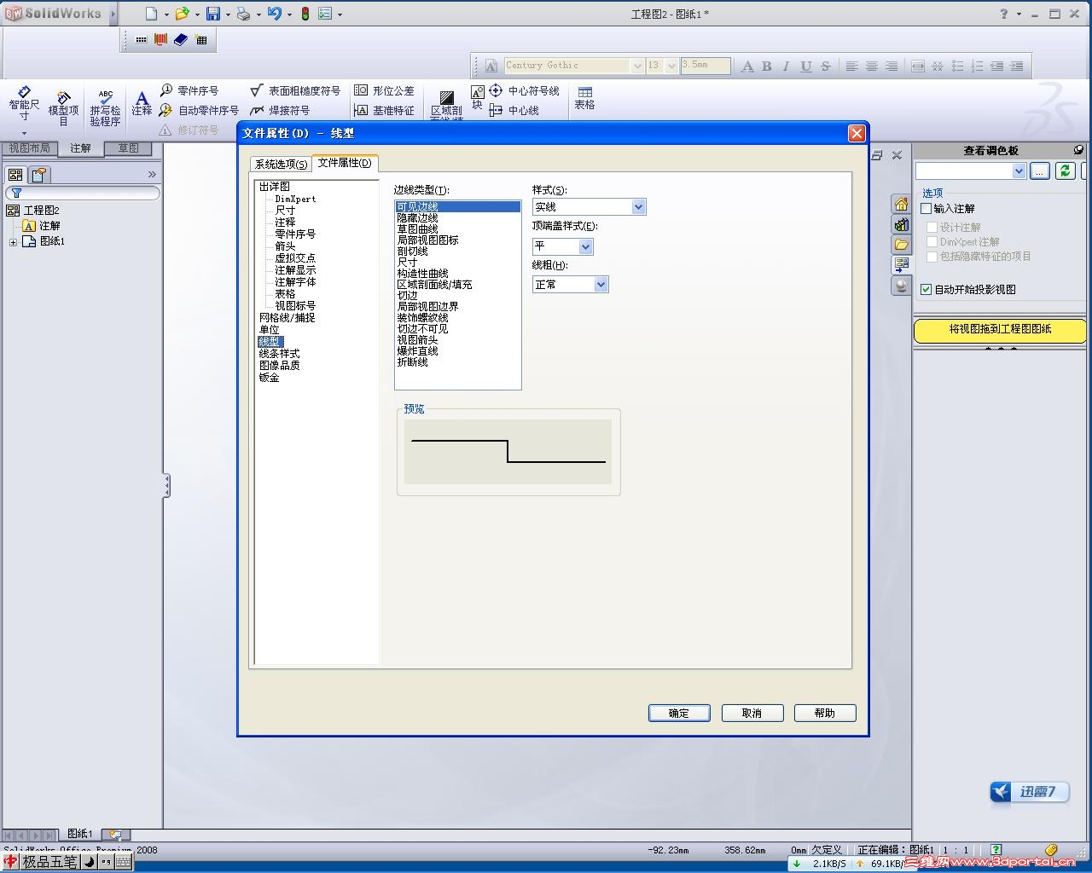The height and width of the screenshot is (873, 1092).
Task: Open the home resources icon in the task pane
Action: click(x=902, y=205)
